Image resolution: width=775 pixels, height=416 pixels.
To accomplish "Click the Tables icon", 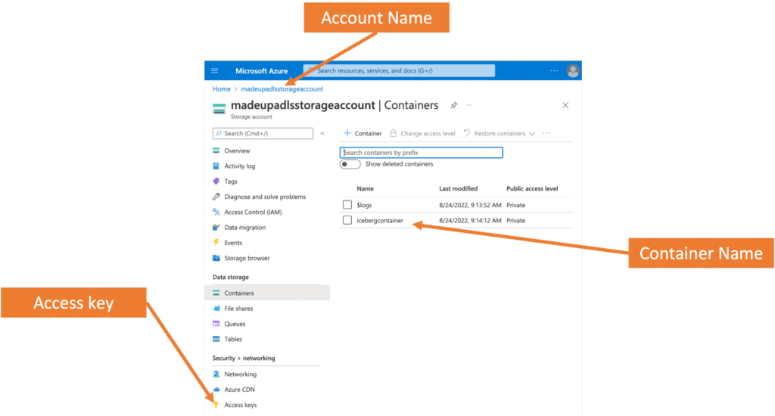I will 216,339.
